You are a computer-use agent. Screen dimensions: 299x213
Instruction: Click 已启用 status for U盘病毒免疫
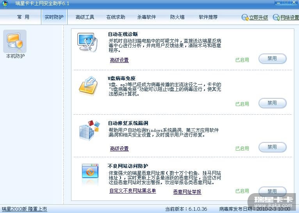click(242, 104)
